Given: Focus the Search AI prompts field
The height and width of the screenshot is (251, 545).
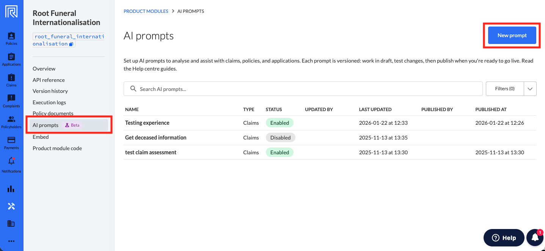Looking at the screenshot, I should (303, 89).
